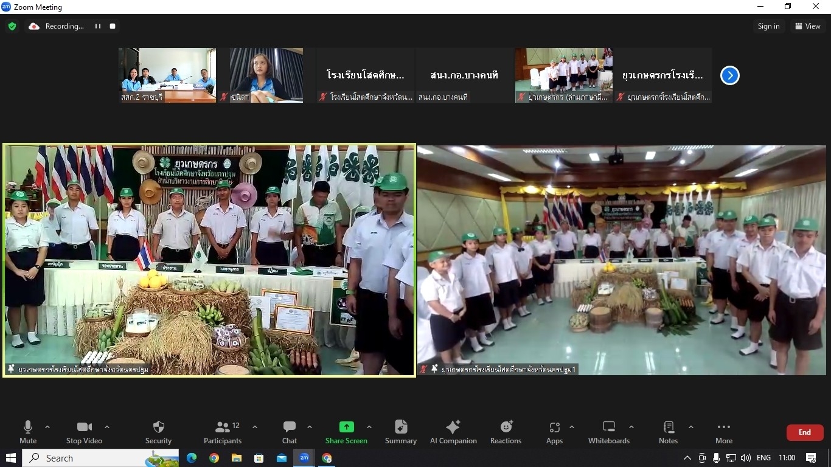Show next participants with blue arrow
This screenshot has height=467, width=831.
click(x=729, y=75)
